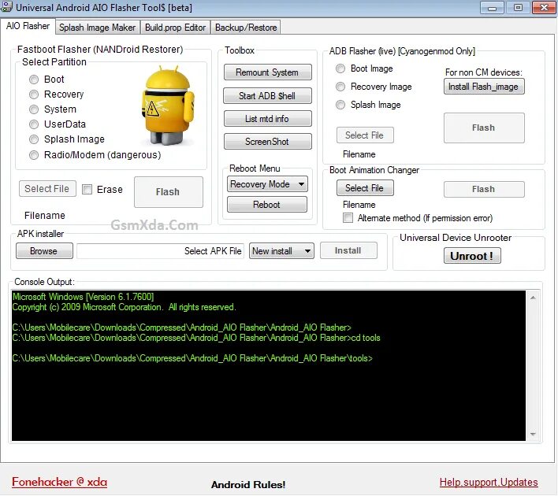The height and width of the screenshot is (496, 558).
Task: Open the New install dropdown
Action: tap(281, 251)
